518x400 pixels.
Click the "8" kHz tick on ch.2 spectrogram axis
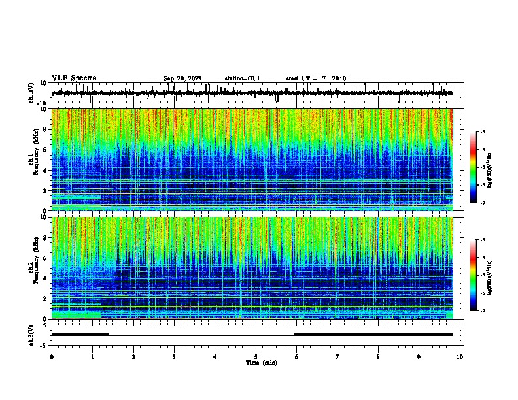point(45,238)
